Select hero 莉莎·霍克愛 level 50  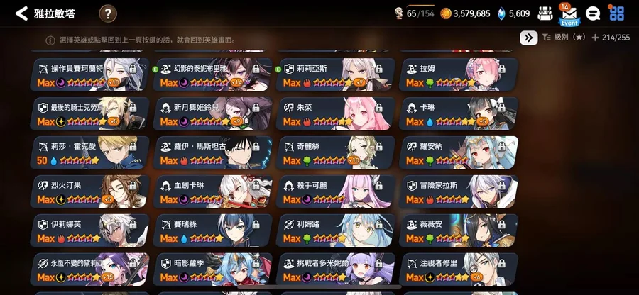[x=89, y=152]
